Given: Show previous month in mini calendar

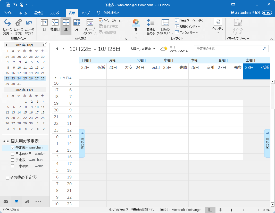Looking at the screenshot, I should tap(6, 45).
